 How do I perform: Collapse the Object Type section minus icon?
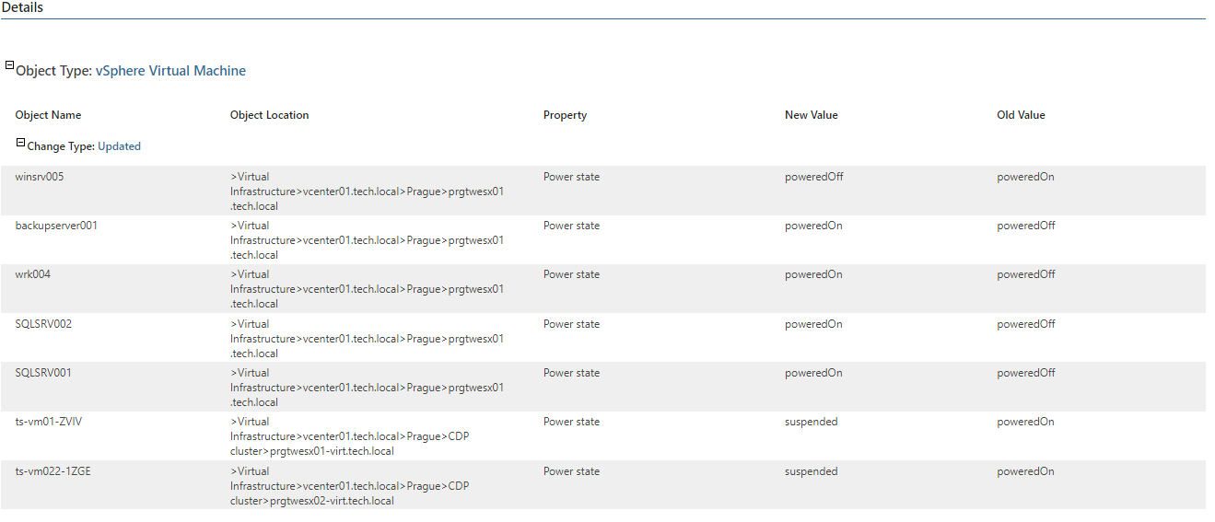point(10,65)
